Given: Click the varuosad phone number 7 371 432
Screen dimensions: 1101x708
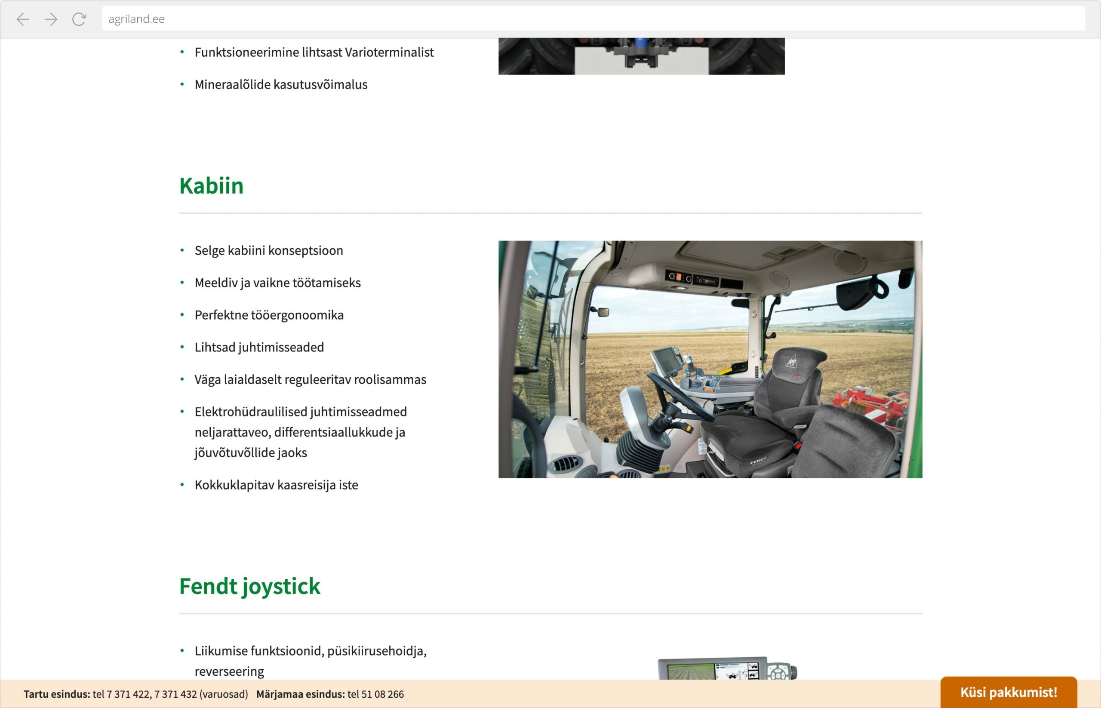Looking at the screenshot, I should tap(178, 694).
